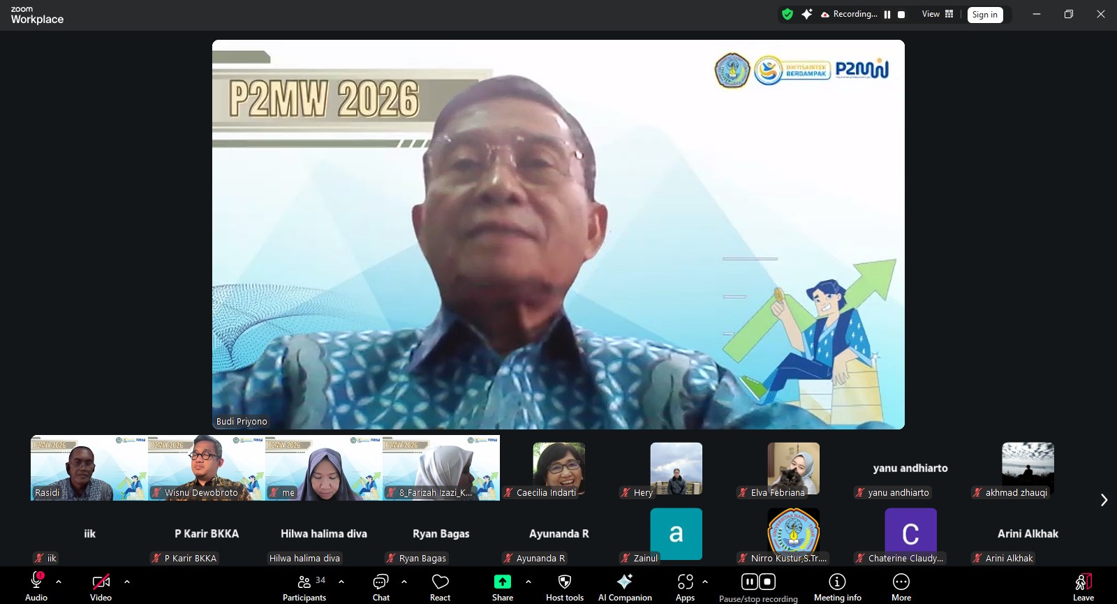Open the Meeting info icon
This screenshot has width=1117, height=604.
[x=837, y=582]
